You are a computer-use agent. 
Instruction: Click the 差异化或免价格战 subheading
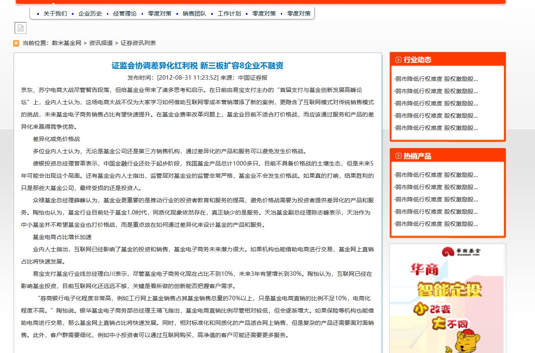coord(56,139)
